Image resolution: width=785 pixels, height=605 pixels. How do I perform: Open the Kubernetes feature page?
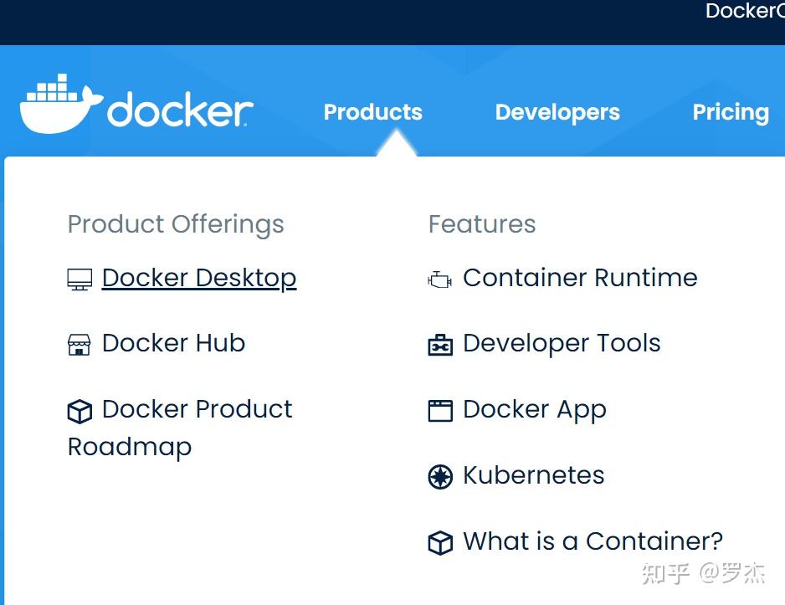pyautogui.click(x=533, y=475)
